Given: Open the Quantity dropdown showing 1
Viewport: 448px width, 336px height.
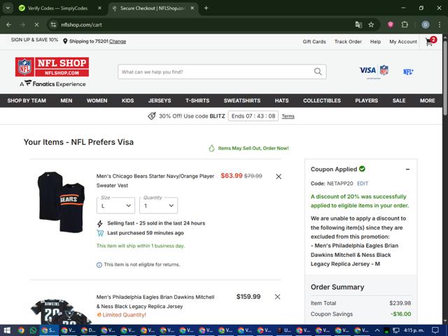Looking at the screenshot, I should (x=159, y=205).
